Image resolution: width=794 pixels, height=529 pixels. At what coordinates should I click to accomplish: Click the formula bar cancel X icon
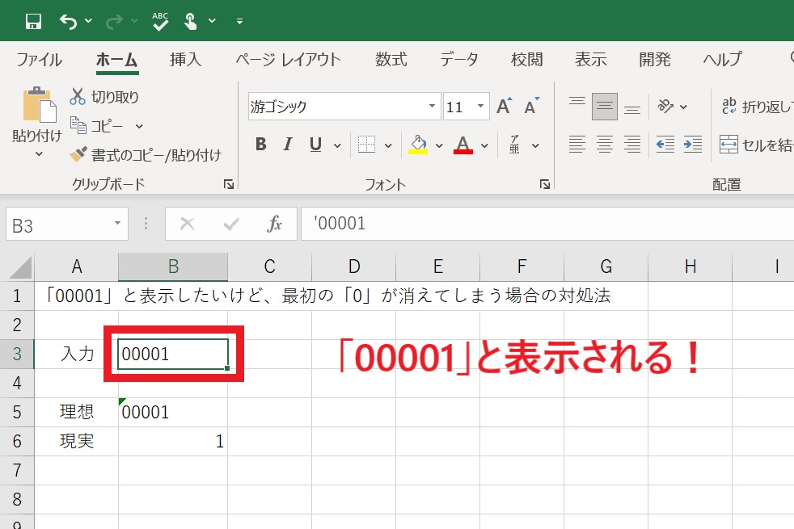(188, 224)
